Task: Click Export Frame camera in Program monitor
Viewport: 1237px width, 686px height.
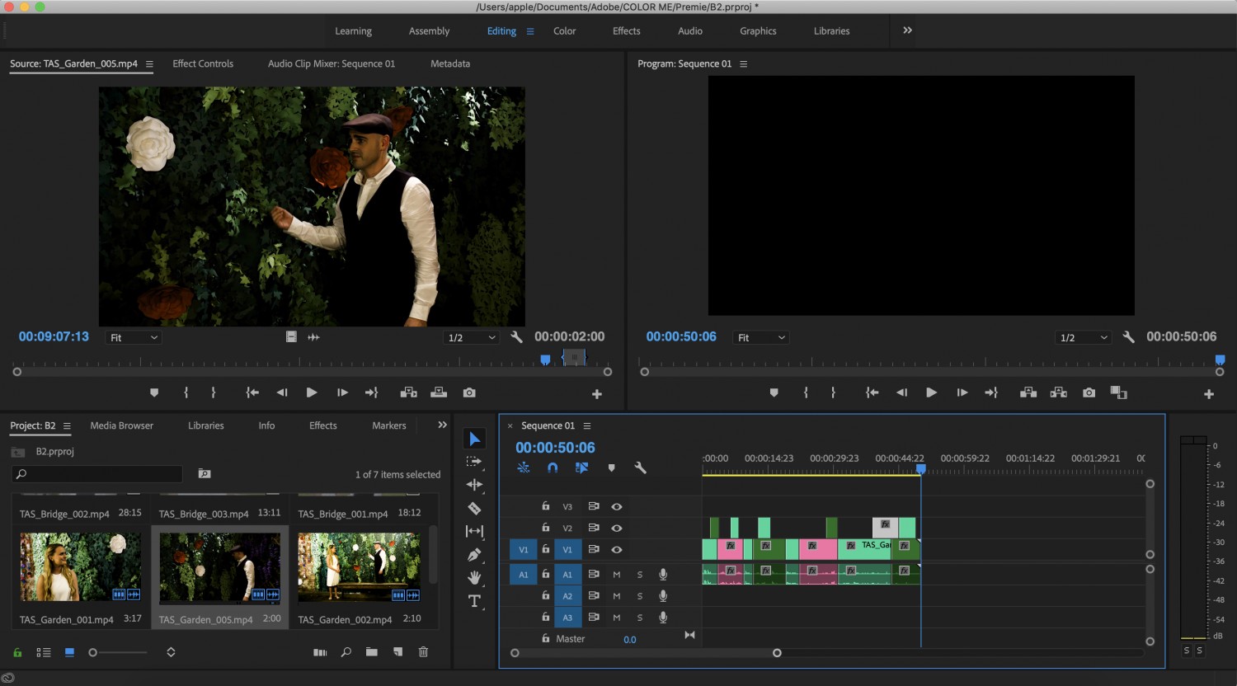Action: coord(1089,392)
